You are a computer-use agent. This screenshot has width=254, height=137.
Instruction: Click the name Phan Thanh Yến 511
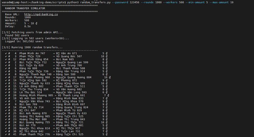tap(71, 86)
